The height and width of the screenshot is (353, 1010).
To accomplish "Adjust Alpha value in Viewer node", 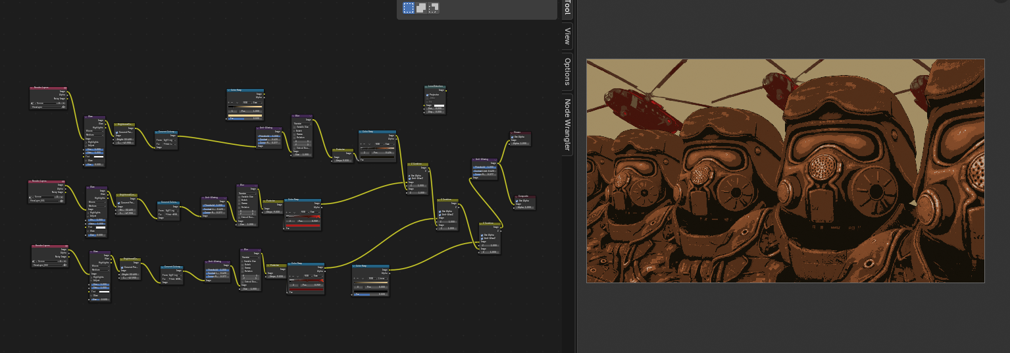I will pos(520,144).
